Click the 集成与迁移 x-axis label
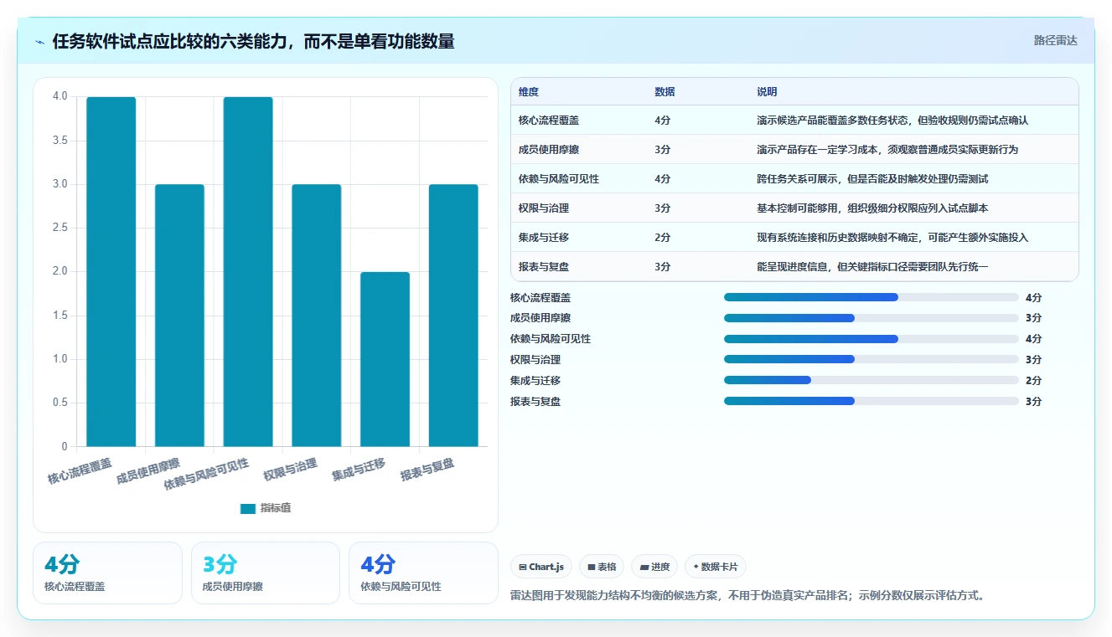The width and height of the screenshot is (1112, 637). coord(359,470)
